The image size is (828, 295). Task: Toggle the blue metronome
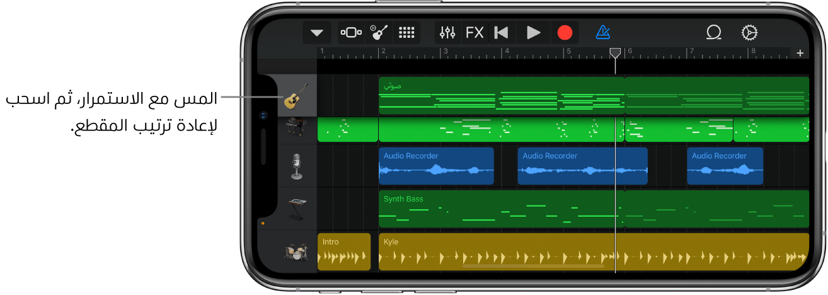coord(602,33)
